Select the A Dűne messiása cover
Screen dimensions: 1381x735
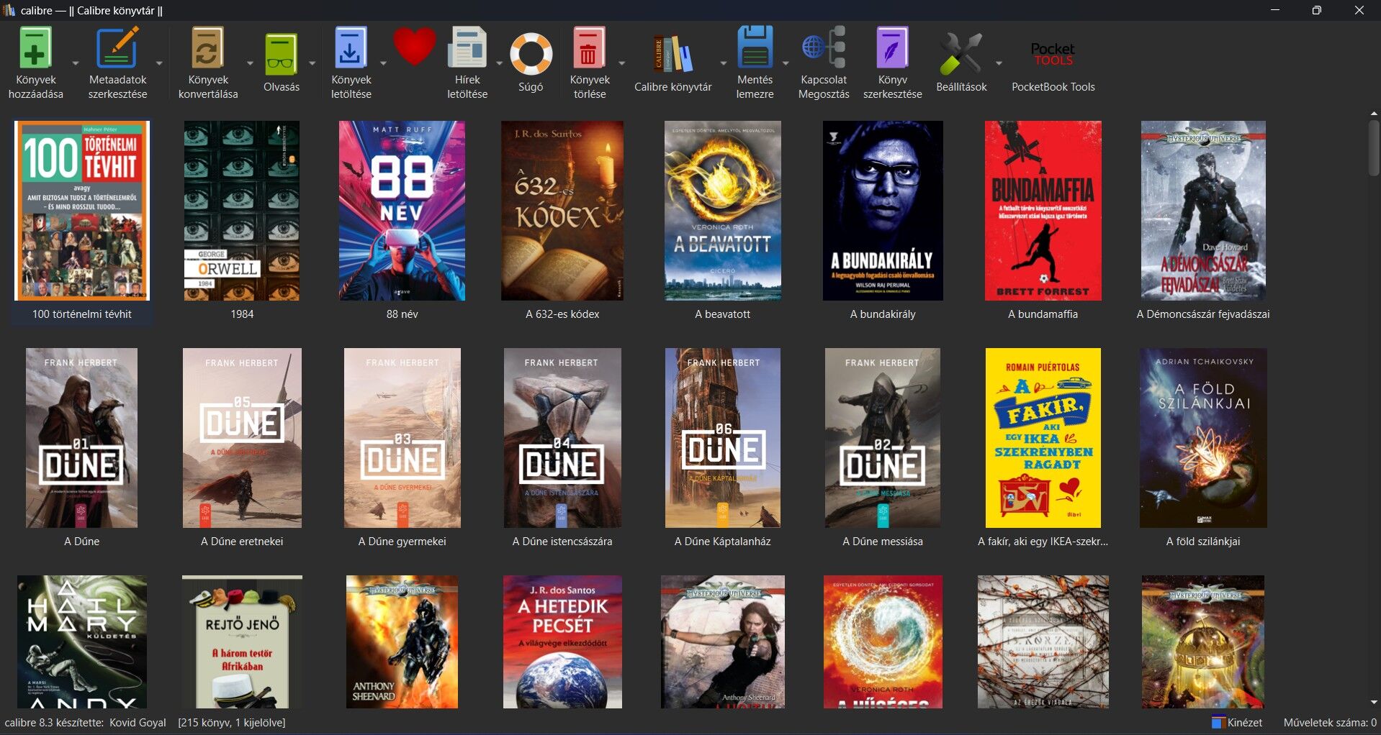coord(883,438)
